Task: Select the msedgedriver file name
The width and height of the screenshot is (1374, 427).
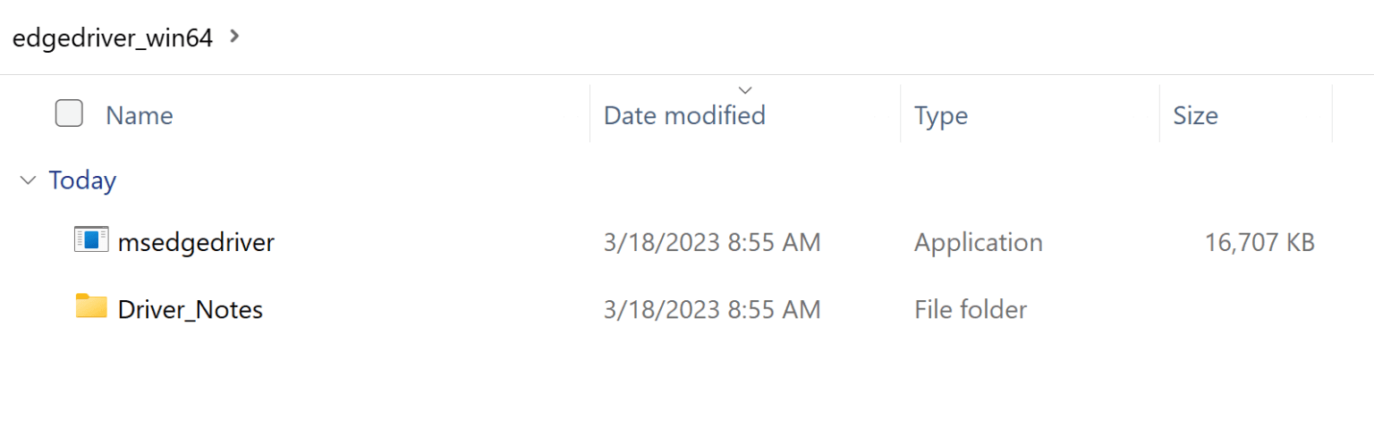Action: 196,242
